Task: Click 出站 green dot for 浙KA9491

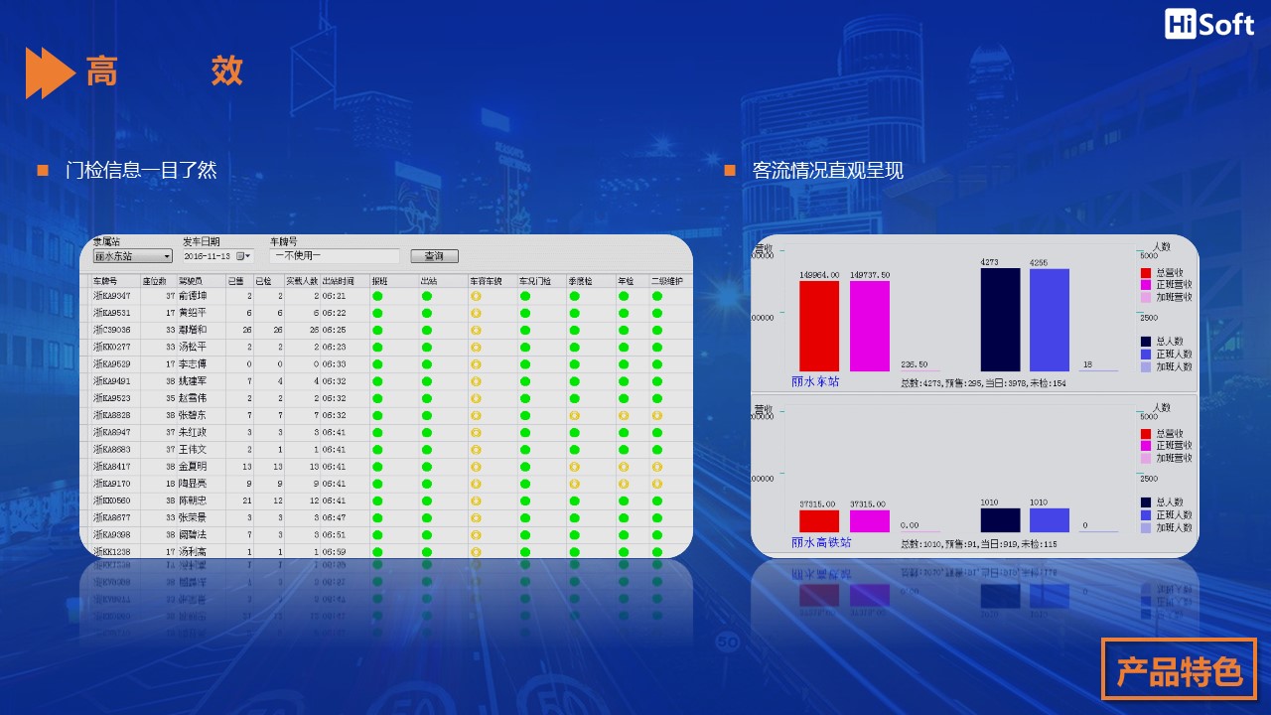Action: point(427,381)
